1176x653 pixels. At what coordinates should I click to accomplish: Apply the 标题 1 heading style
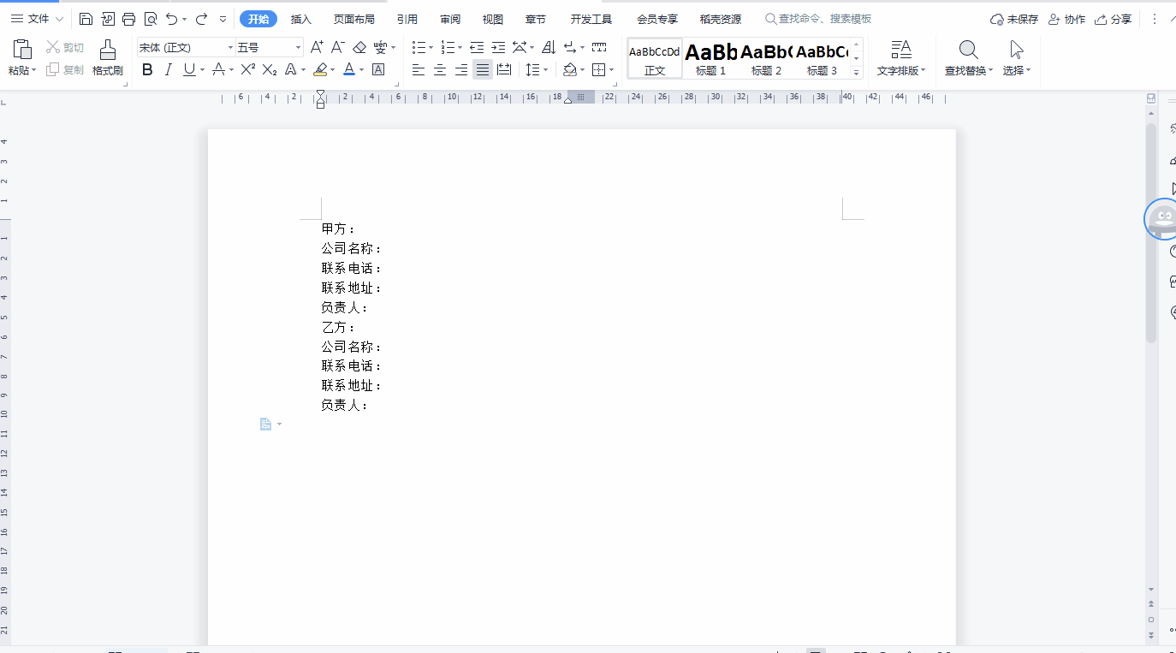710,58
